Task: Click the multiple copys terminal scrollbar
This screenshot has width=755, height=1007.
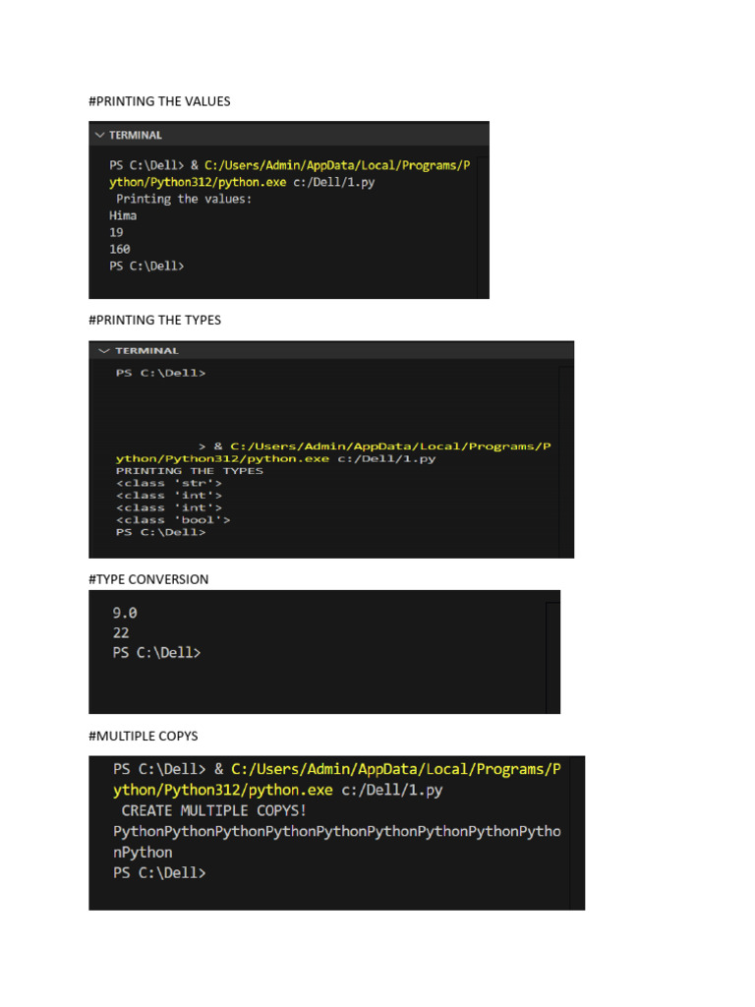Action: pyautogui.click(x=577, y=832)
